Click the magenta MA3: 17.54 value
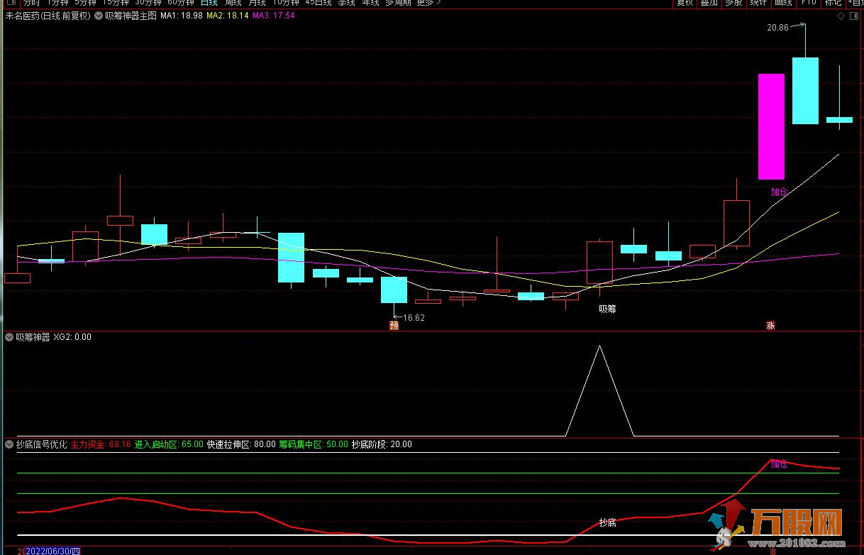This screenshot has width=864, height=555. pyautogui.click(x=273, y=15)
